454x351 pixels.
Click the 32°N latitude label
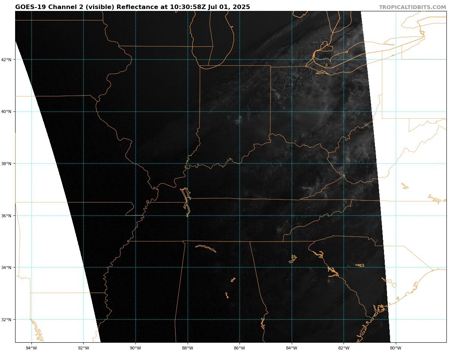tap(6, 320)
